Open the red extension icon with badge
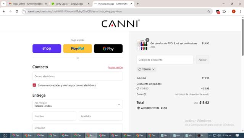Screen dimensions: 244x138 tap(218, 11)
